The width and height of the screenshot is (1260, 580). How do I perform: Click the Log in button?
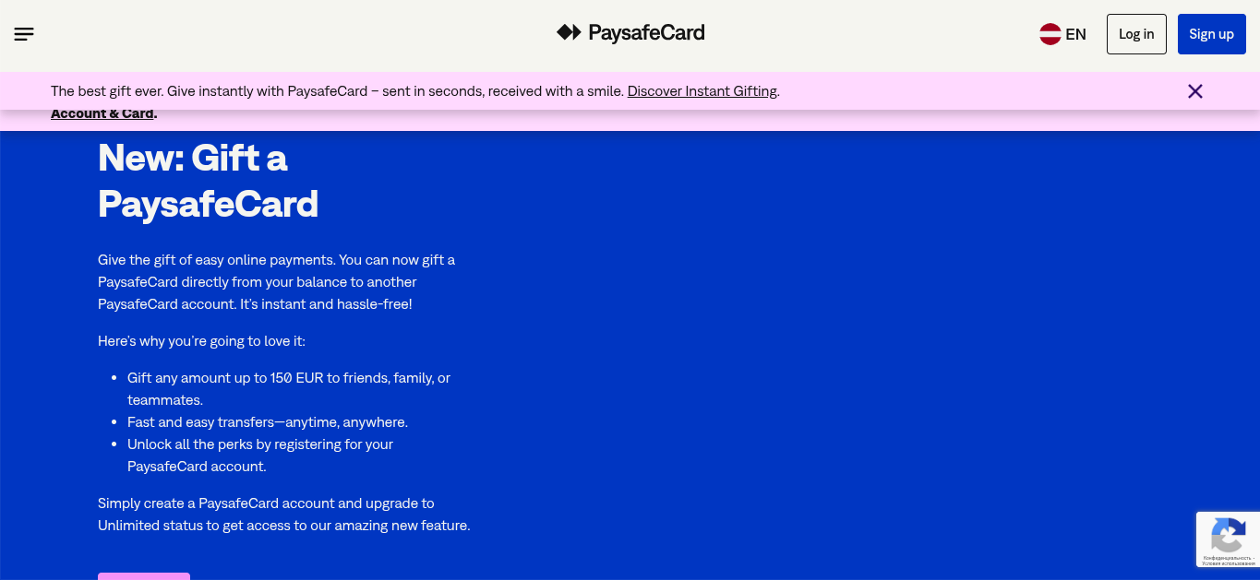1136,34
